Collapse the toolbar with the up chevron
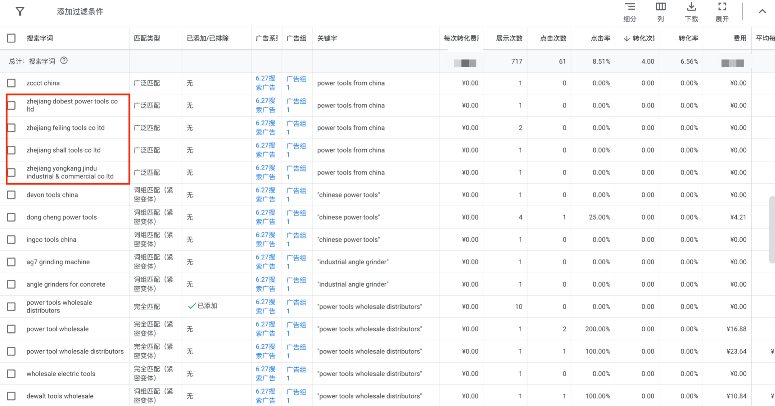775x406 pixels. 762,12
